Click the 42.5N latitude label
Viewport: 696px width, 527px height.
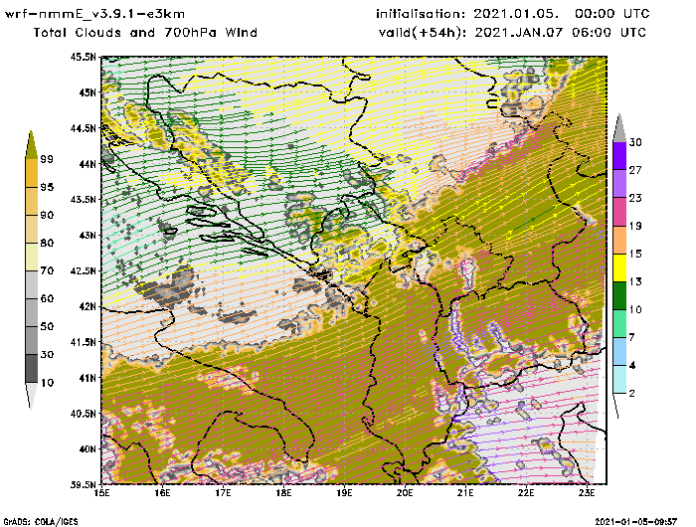tap(83, 270)
